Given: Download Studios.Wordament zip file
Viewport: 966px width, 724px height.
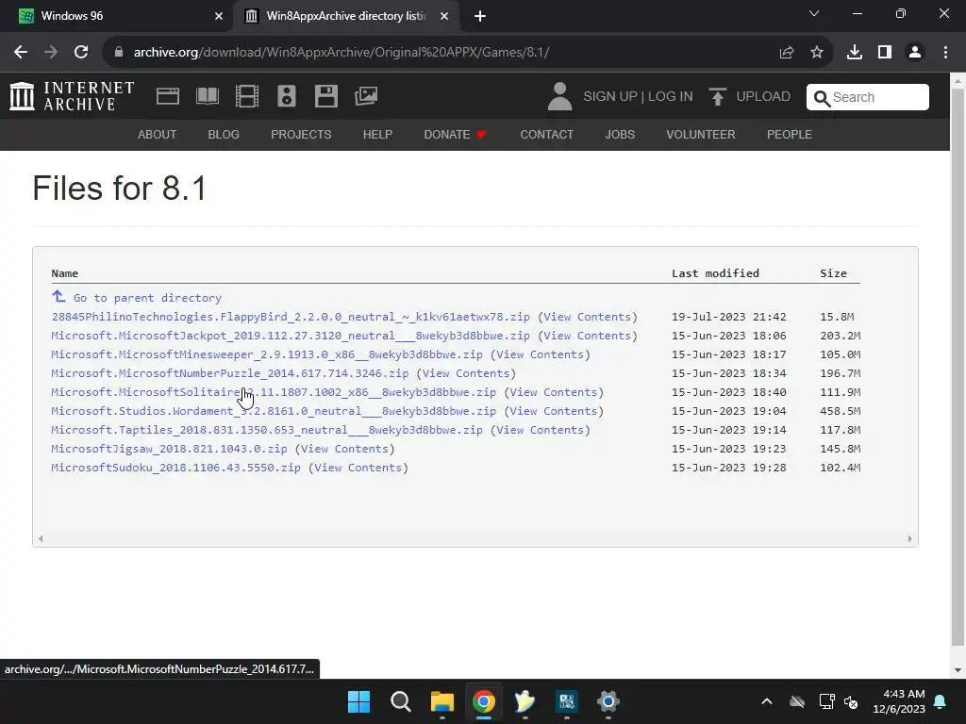Looking at the screenshot, I should tap(274, 411).
